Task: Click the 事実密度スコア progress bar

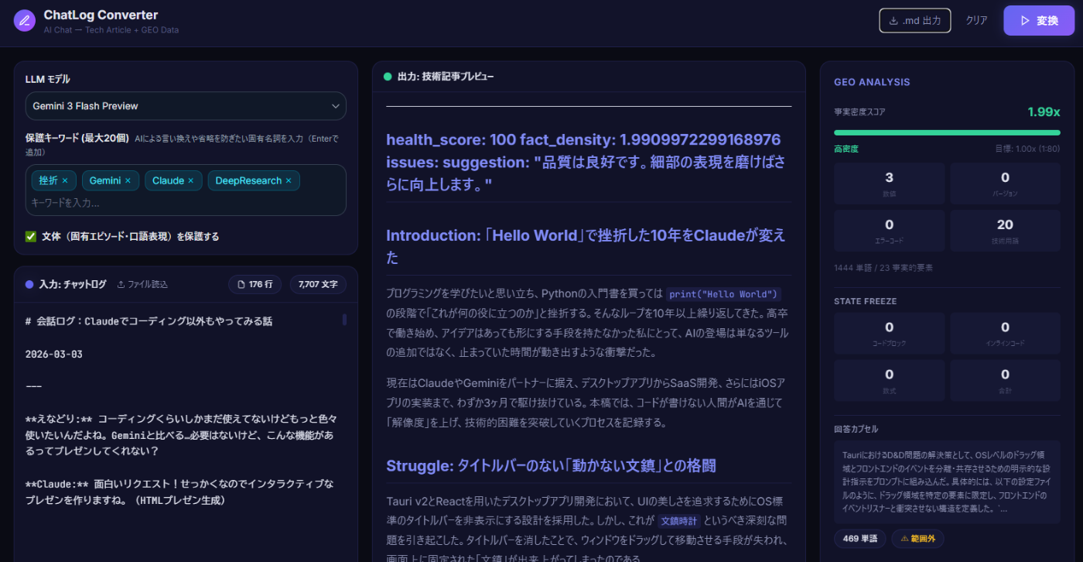Action: click(947, 133)
